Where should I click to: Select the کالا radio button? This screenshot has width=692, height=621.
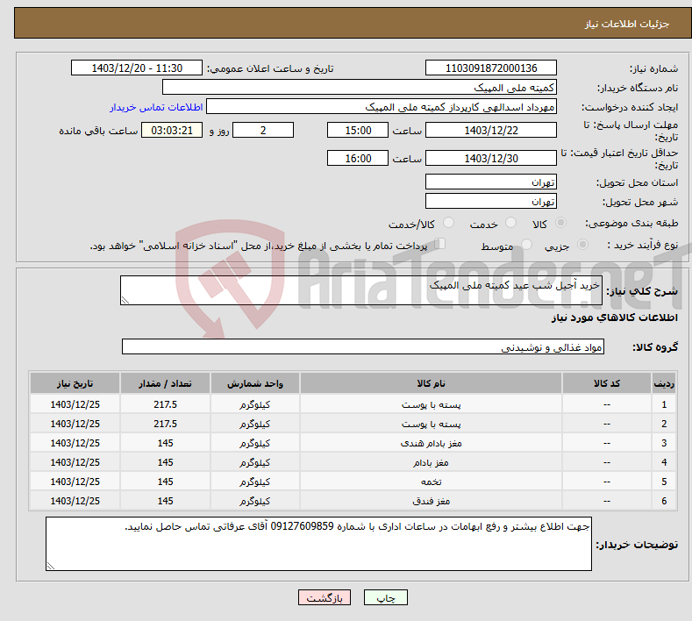click(560, 223)
